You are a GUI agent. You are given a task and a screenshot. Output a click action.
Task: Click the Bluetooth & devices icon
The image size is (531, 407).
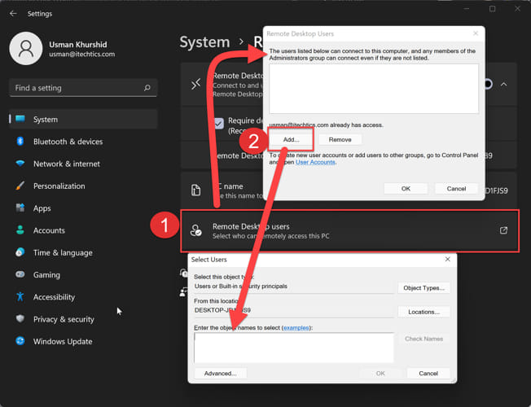(20, 142)
